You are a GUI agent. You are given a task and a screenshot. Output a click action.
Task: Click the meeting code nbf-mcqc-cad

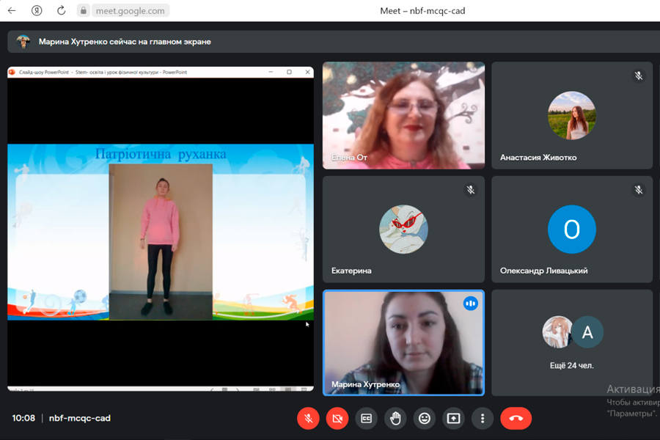coord(79,418)
